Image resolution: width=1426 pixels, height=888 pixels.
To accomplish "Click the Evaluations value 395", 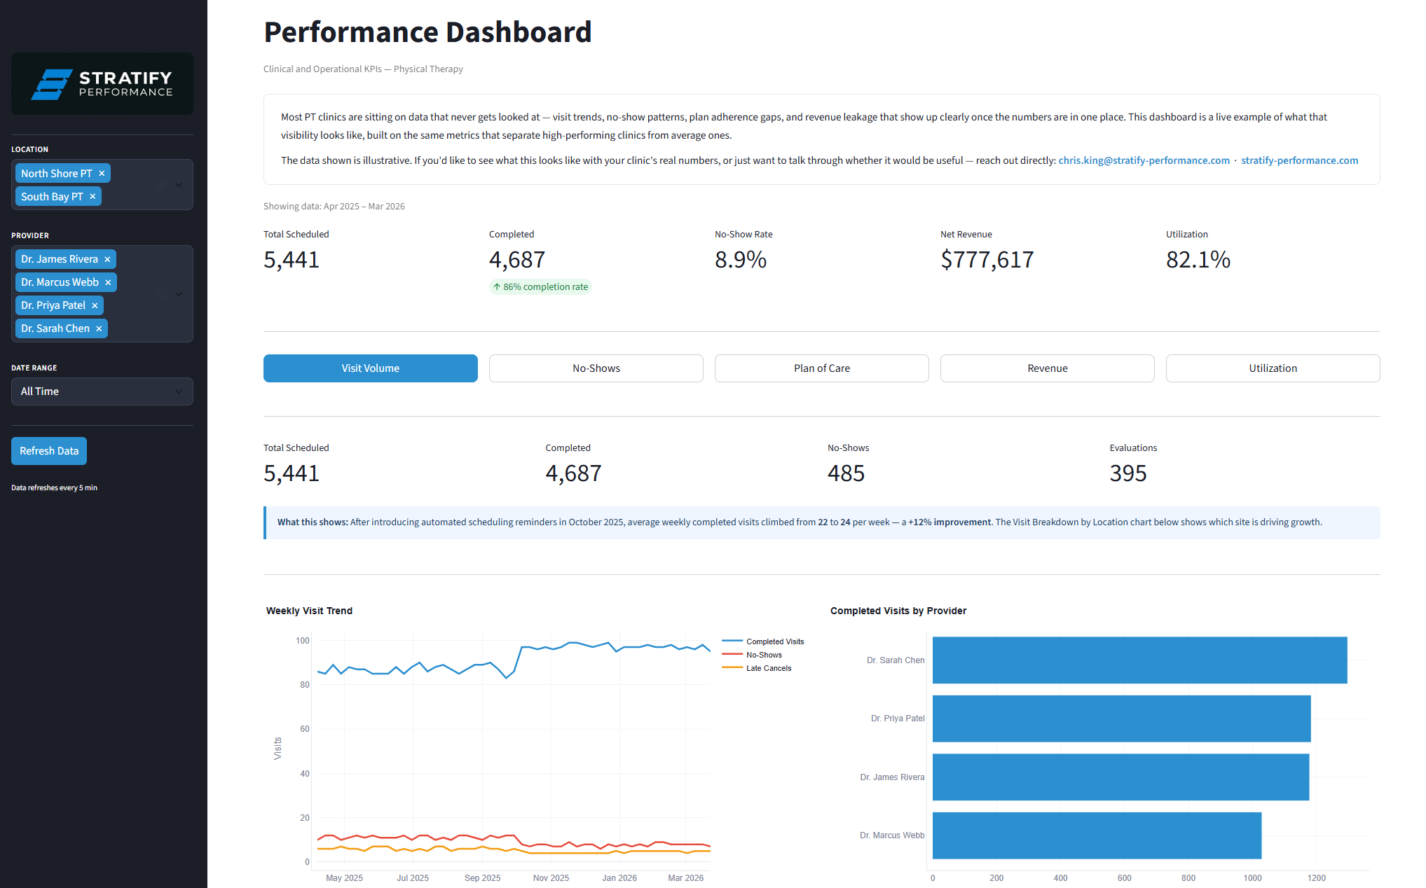I will [x=1128, y=473].
